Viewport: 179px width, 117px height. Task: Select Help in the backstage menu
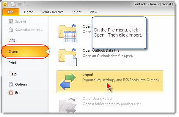(x=12, y=74)
